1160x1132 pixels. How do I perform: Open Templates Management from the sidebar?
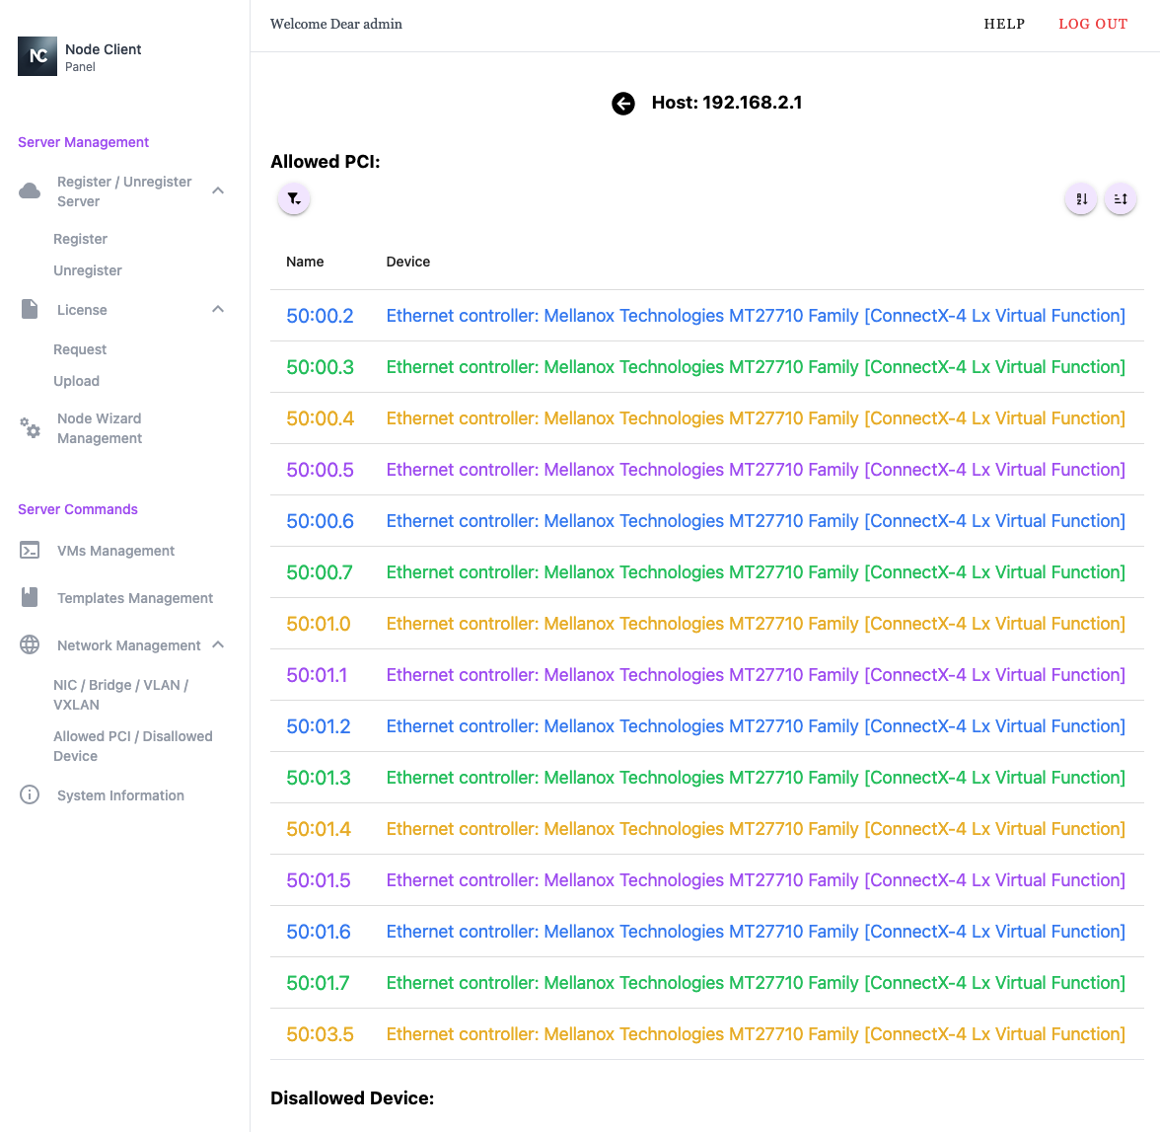point(135,598)
